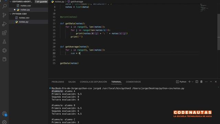Open the Manage settings gear
The image size is (220, 124).
coord(4,122)
